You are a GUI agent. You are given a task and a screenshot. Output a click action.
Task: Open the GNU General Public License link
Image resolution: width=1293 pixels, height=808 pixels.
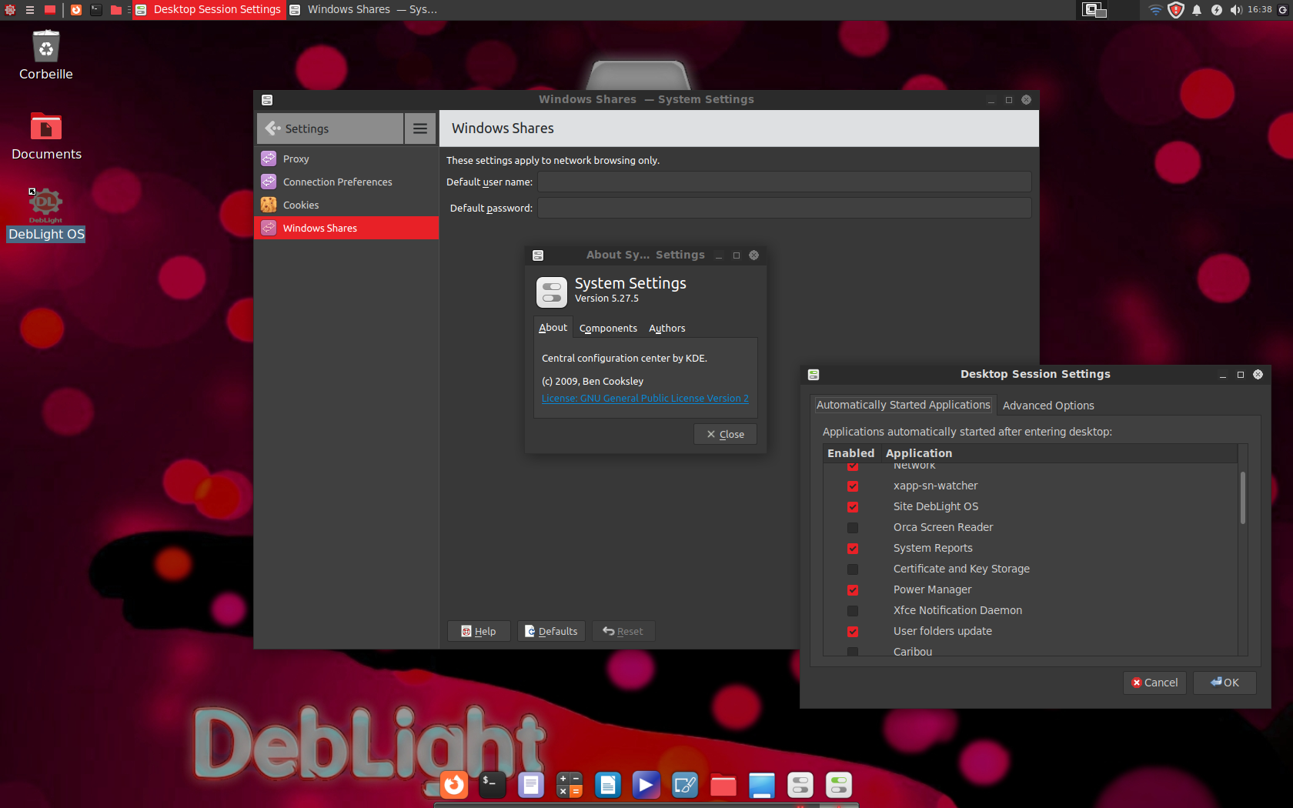click(645, 398)
